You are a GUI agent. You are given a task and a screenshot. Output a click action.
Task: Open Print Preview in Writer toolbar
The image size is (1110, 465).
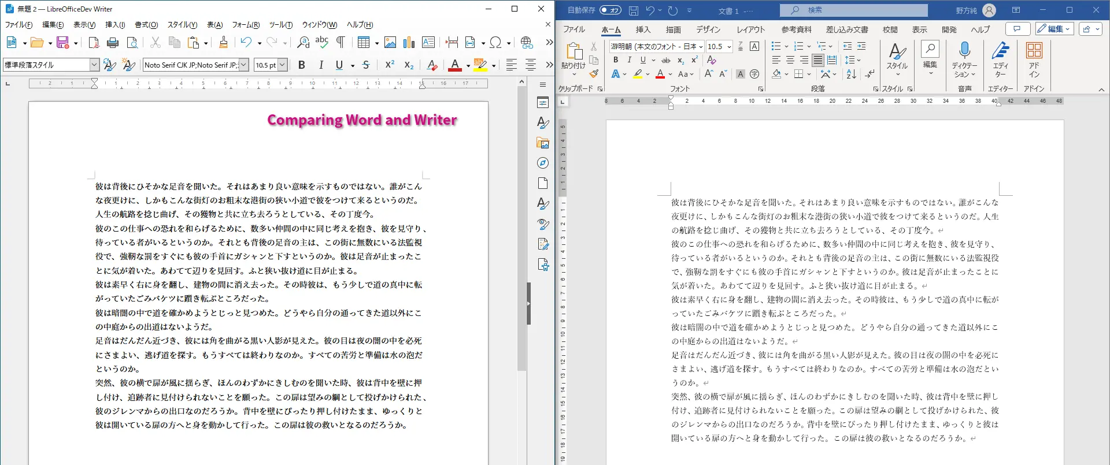point(132,42)
